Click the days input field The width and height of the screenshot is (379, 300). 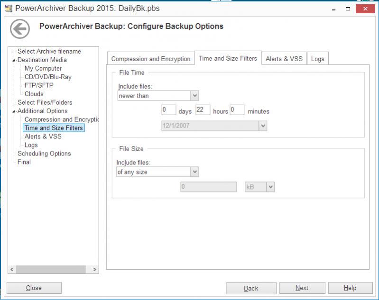[169, 110]
